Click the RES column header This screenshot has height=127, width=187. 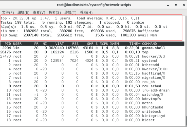(75, 44)
